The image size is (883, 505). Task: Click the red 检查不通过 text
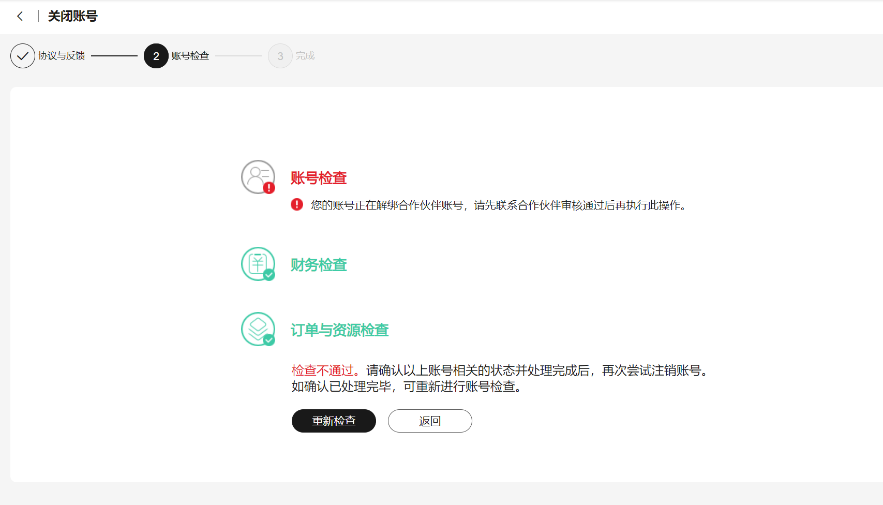pos(322,370)
